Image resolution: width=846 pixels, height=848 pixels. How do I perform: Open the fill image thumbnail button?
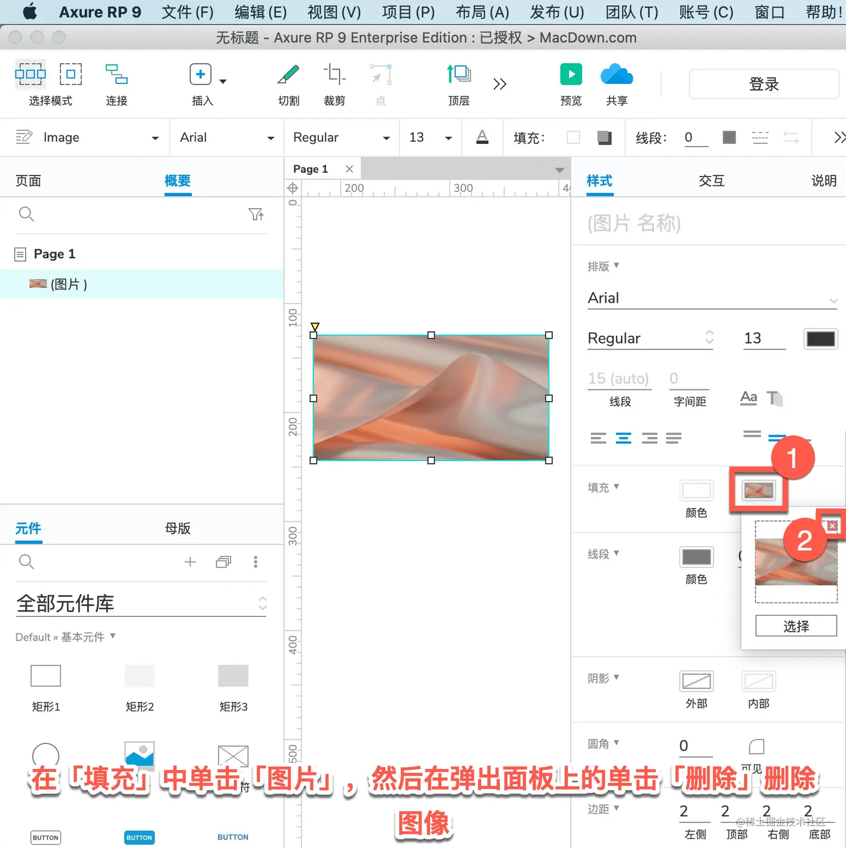[x=759, y=491]
